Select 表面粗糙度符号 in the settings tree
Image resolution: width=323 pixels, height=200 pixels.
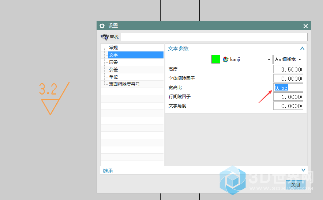(x=124, y=84)
